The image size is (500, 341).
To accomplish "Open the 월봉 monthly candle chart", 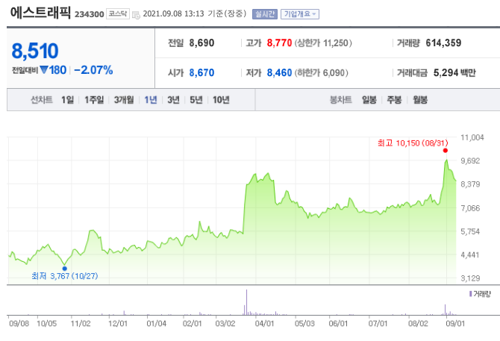I will (420, 100).
